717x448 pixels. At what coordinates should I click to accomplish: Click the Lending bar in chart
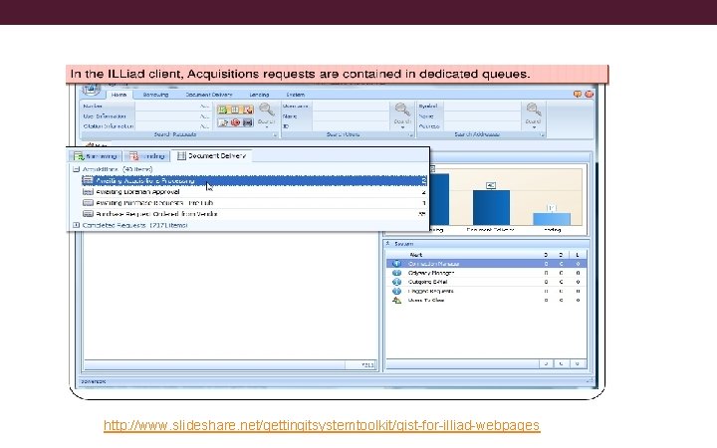tap(552, 219)
